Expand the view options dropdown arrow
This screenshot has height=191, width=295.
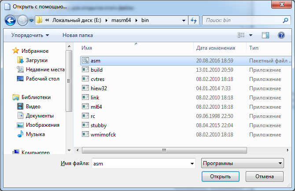click(251, 35)
